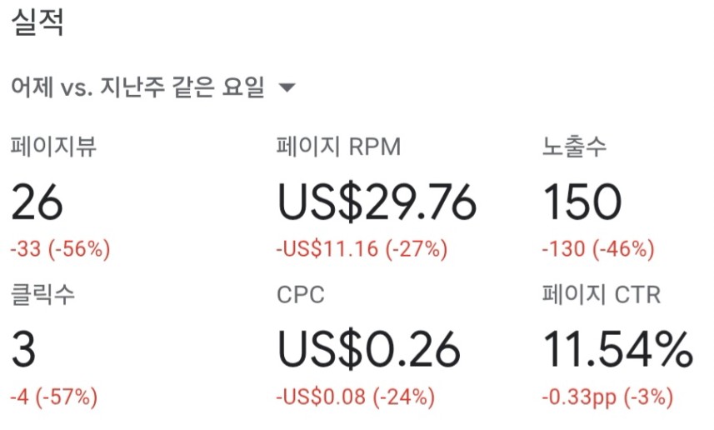The width and height of the screenshot is (714, 430).
Task: Open the 페이지뷰 metric label
Action: pyautogui.click(x=53, y=147)
